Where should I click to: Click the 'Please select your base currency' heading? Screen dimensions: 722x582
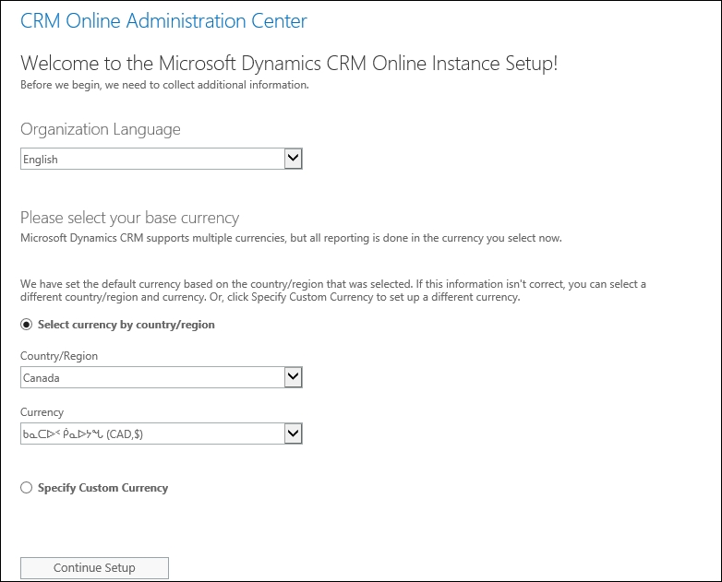click(130, 218)
